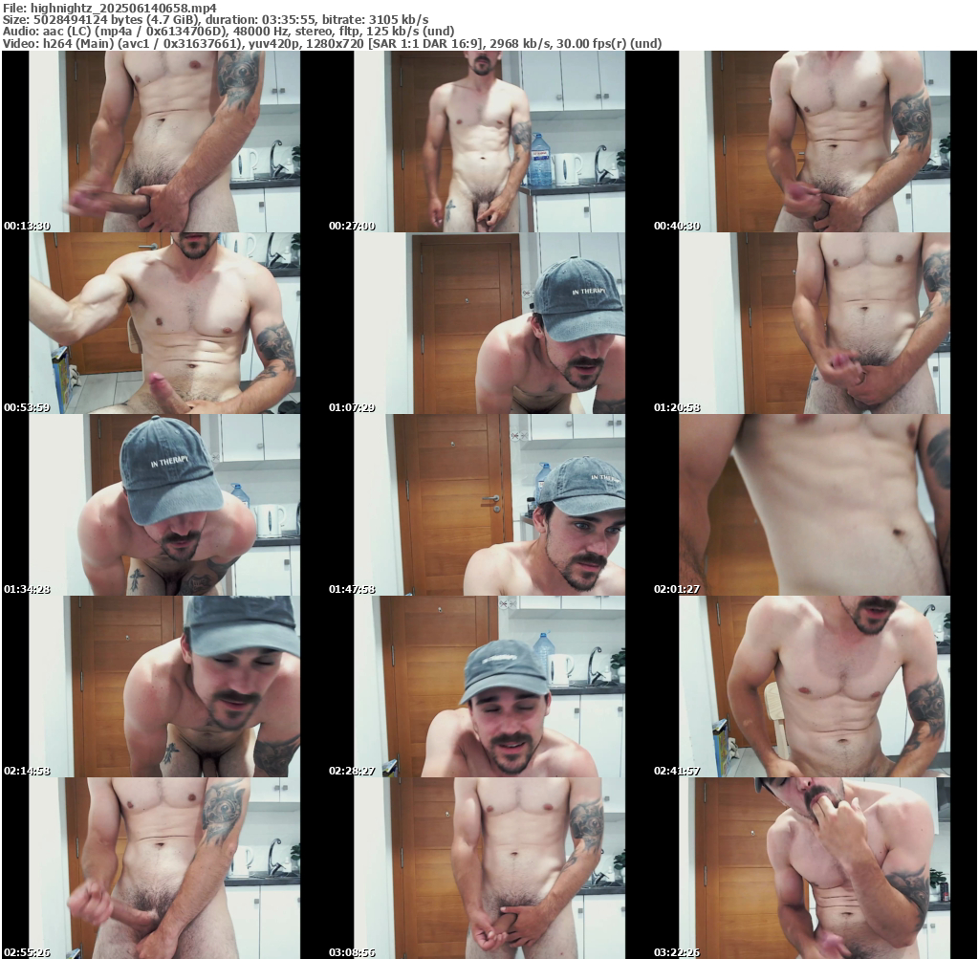This screenshot has height=959, width=979.
Task: Select the 02:01:27 thumbnail
Action: tap(815, 505)
